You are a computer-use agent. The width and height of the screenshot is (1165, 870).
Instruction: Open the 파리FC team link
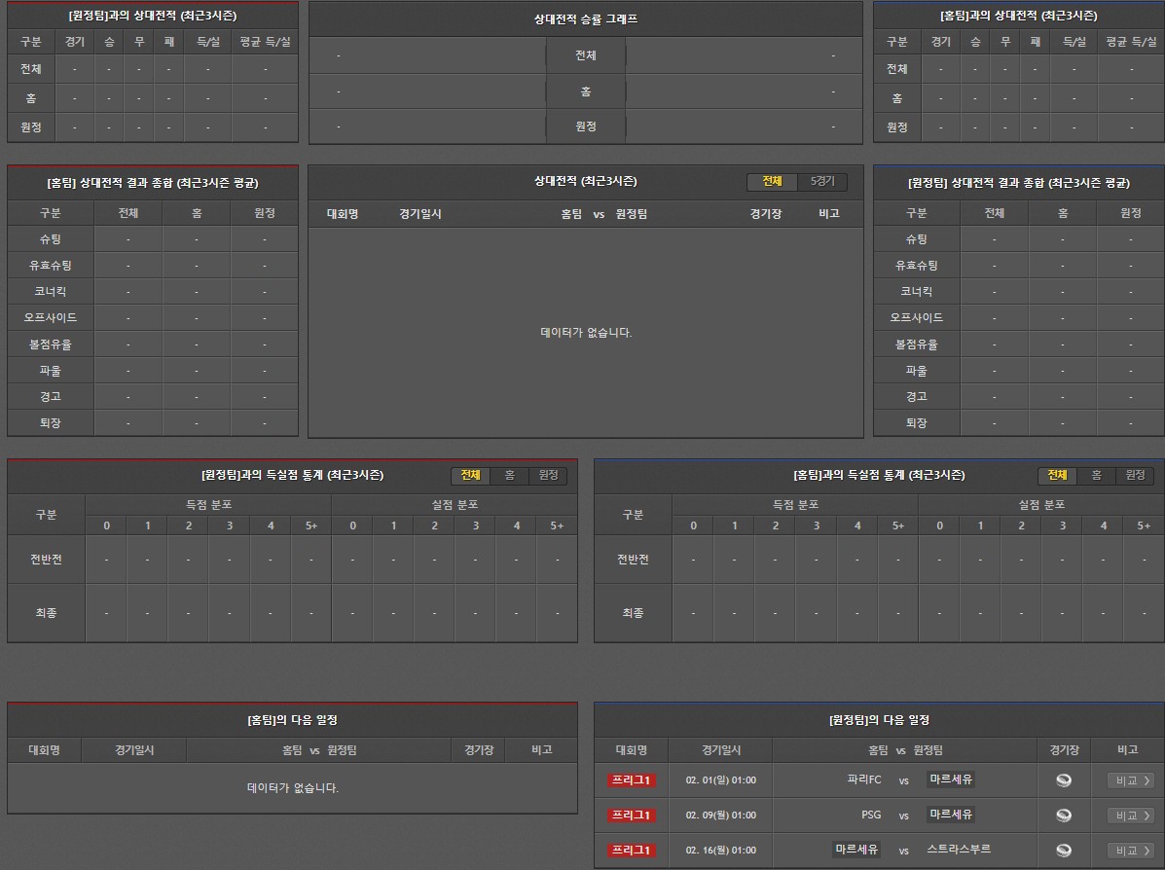click(864, 779)
